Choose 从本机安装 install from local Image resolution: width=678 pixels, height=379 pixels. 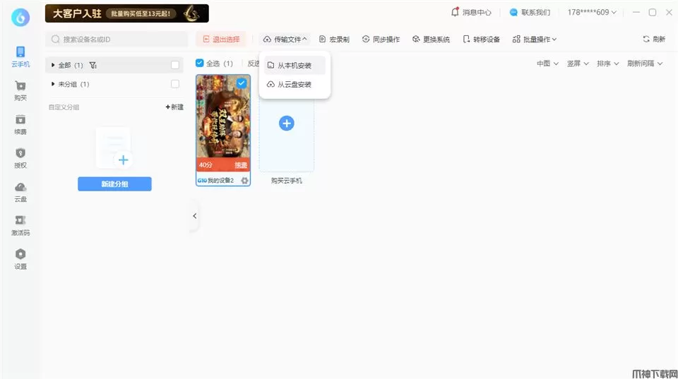[295, 65]
